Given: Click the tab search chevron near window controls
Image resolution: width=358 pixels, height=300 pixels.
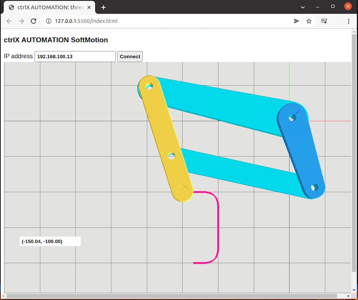Looking at the screenshot, I should pyautogui.click(x=303, y=7).
